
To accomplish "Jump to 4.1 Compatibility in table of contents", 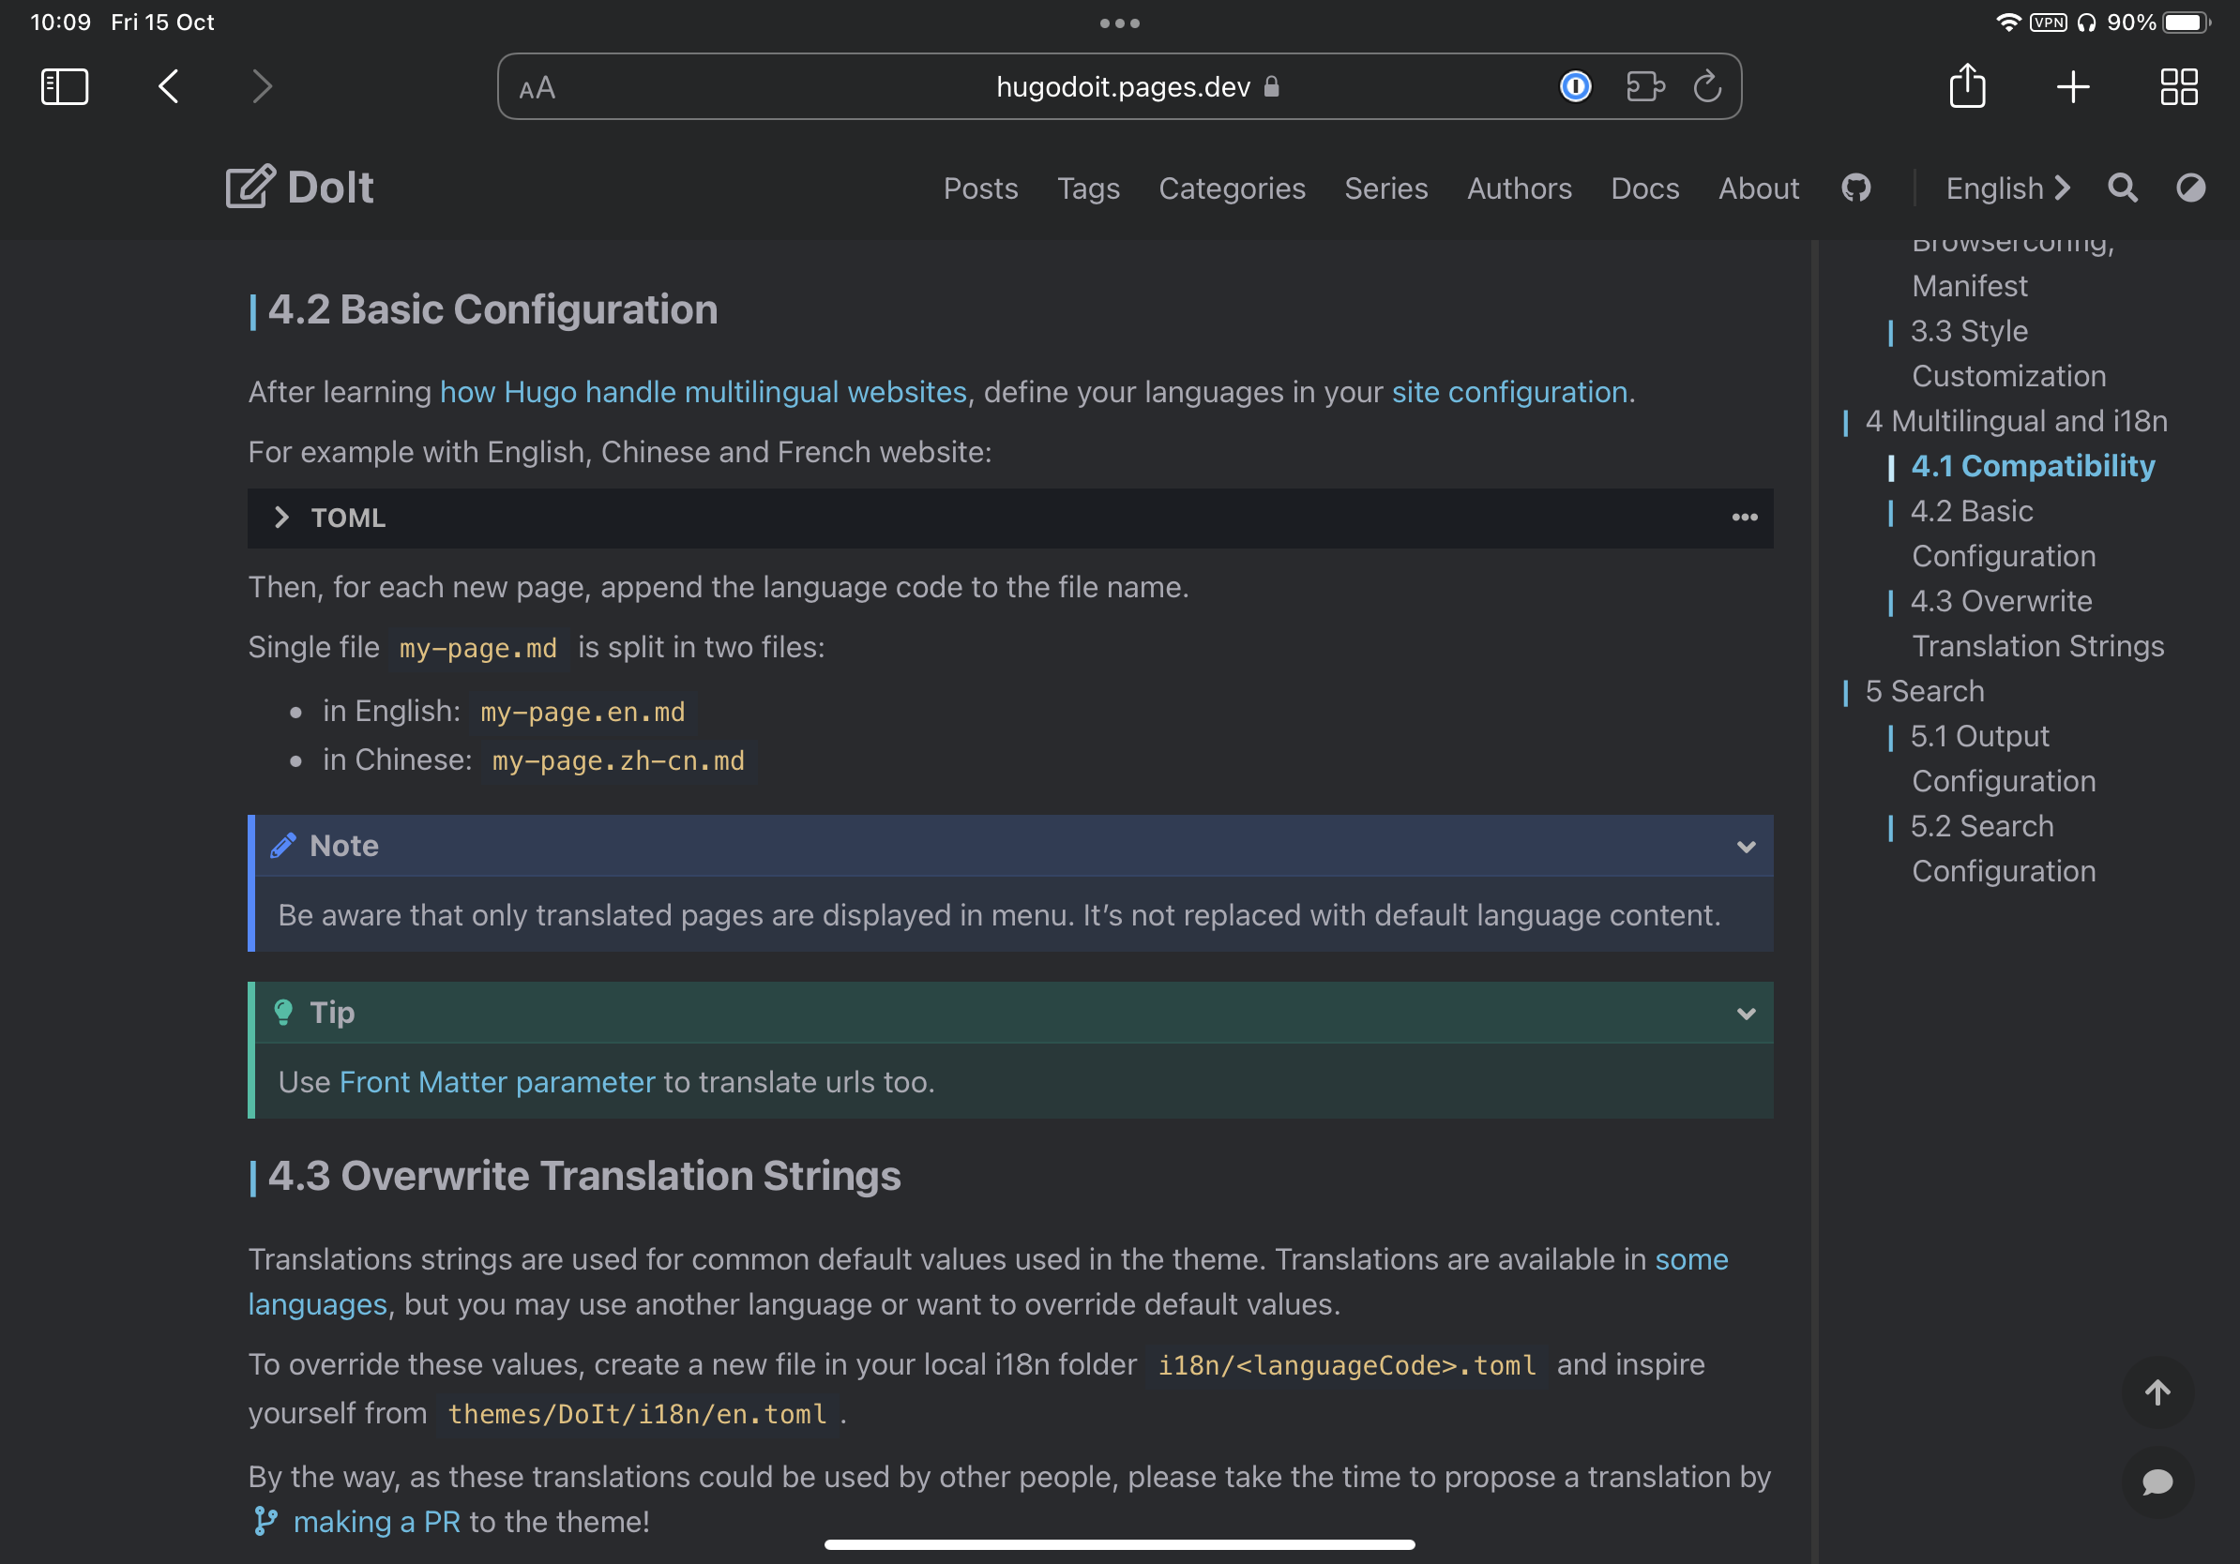I will coord(2032,465).
